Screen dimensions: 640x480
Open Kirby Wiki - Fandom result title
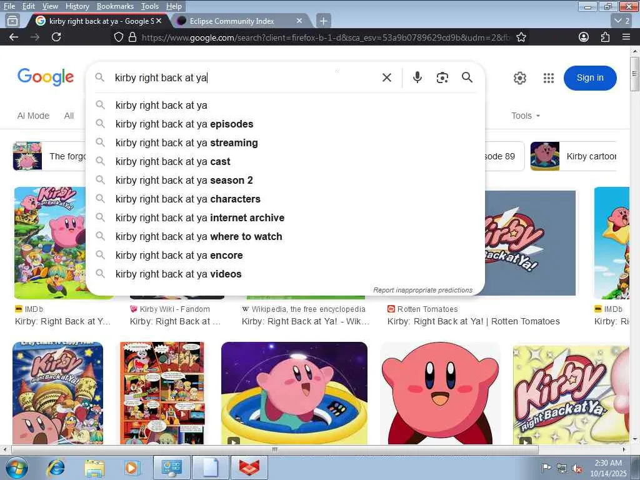[175, 322]
